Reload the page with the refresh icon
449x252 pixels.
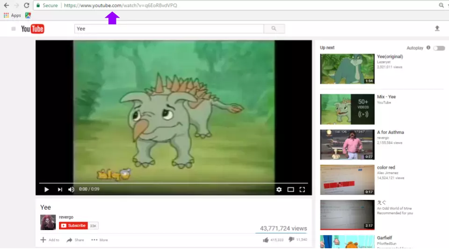coord(27,5)
